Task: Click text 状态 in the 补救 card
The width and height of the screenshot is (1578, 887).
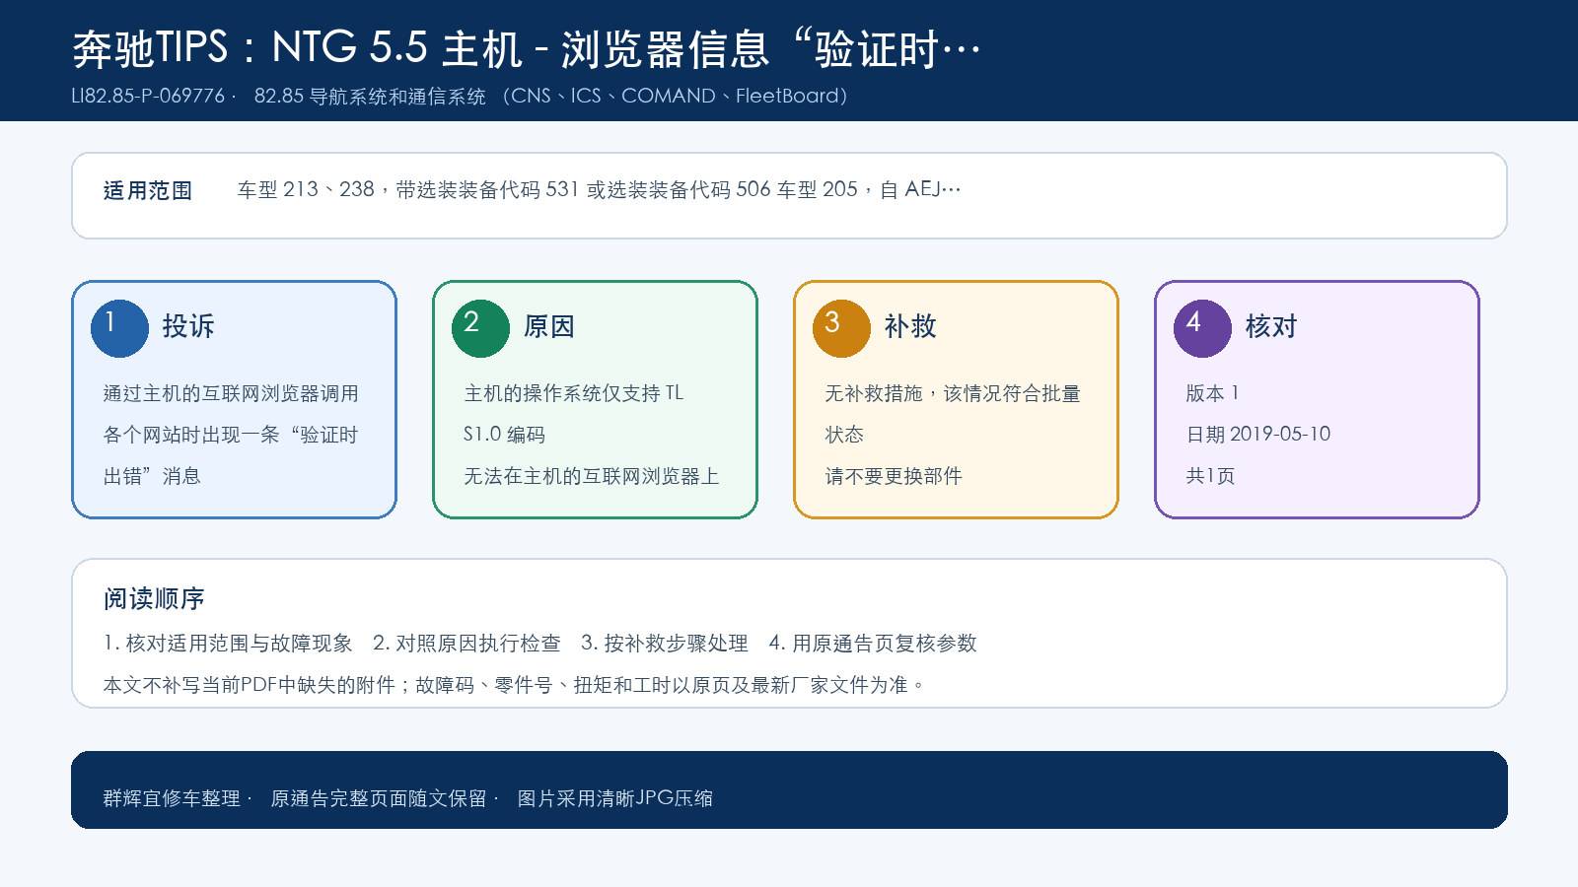Action: coord(844,435)
